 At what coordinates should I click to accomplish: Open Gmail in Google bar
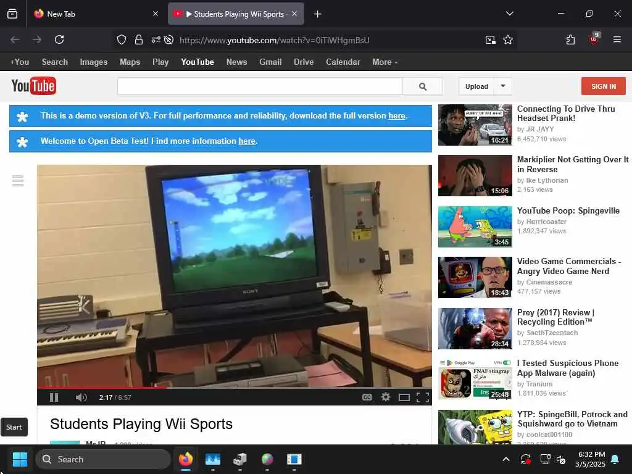pos(270,62)
